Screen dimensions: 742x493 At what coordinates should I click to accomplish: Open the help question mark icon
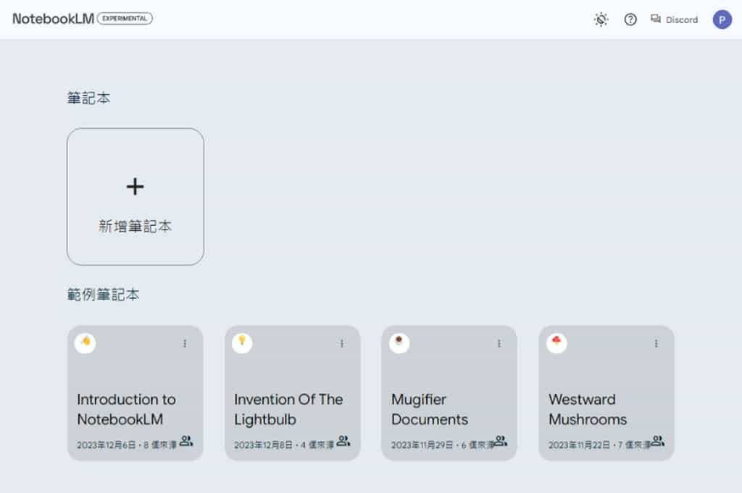[x=630, y=20]
